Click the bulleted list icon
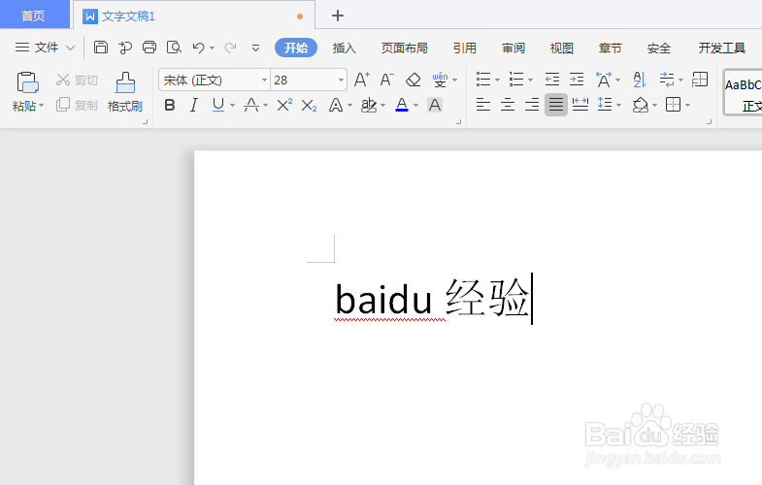 [483, 80]
